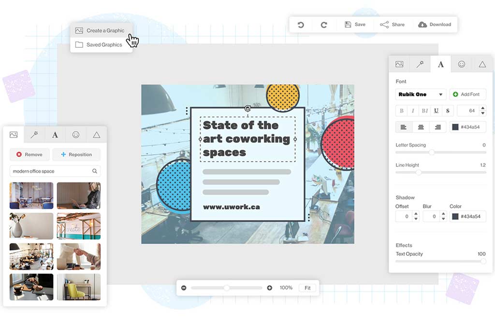Viewport: 495px width, 328px height.
Task: Increase shadow Offset value
Action: point(416,214)
